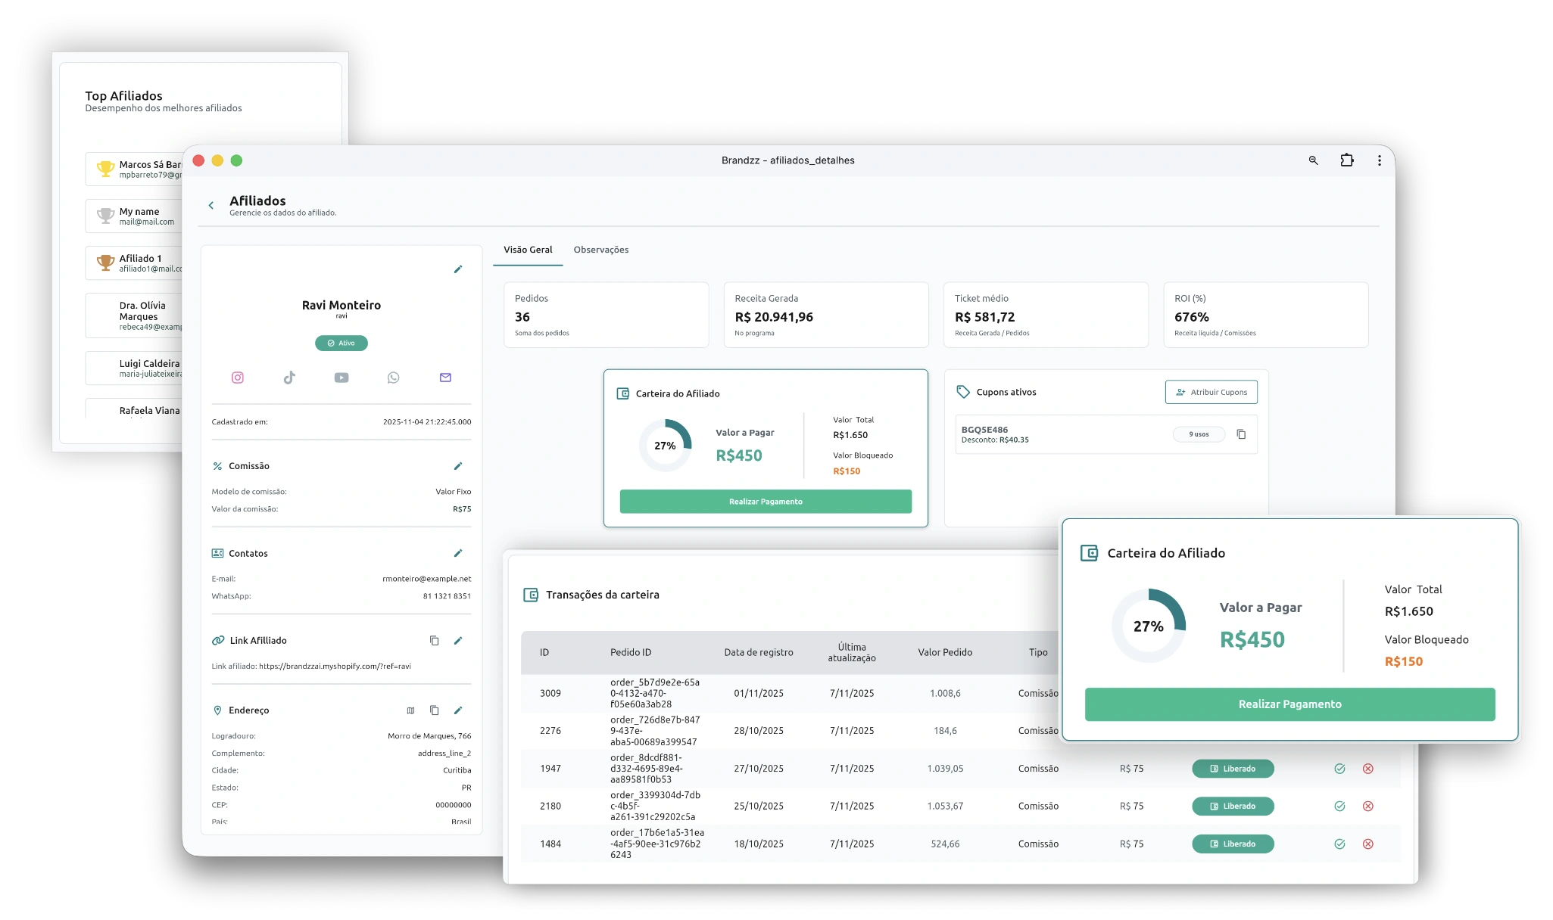This screenshot has height=920, width=1553.
Task: Copy the coupon code BGQ5E486
Action: point(1241,434)
